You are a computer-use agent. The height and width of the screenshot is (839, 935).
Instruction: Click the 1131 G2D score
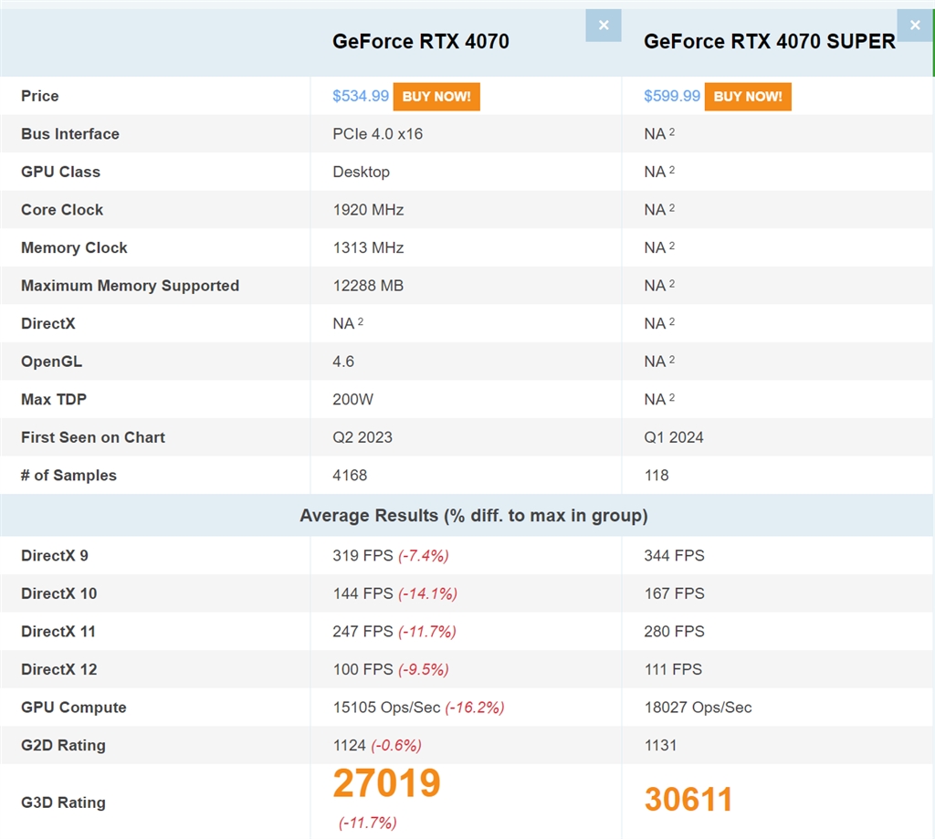pos(660,745)
